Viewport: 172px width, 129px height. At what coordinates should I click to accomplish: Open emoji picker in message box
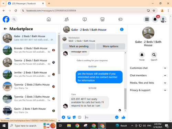(117, 117)
